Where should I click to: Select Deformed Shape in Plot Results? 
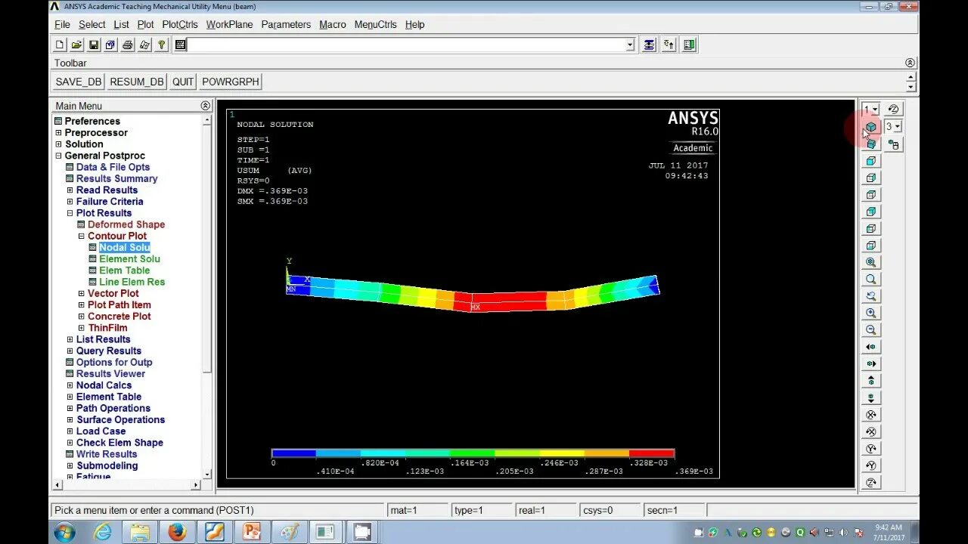click(126, 224)
